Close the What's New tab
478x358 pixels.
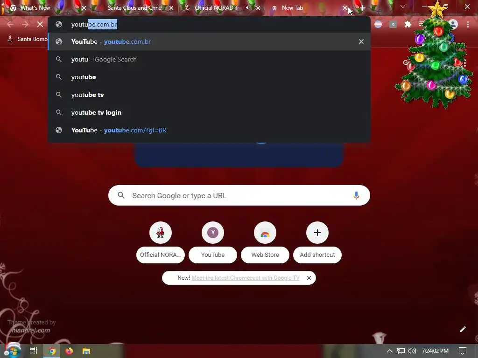click(x=84, y=8)
